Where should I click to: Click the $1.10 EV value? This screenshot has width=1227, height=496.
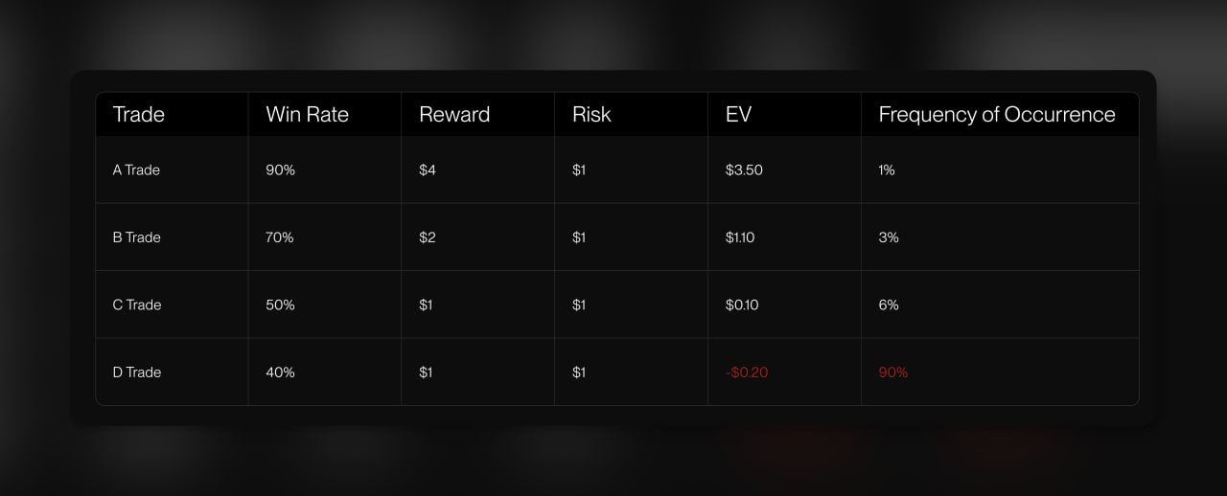[740, 237]
